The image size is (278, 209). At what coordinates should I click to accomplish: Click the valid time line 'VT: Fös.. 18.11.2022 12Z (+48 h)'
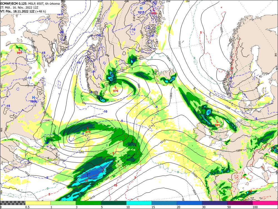pos(23,11)
